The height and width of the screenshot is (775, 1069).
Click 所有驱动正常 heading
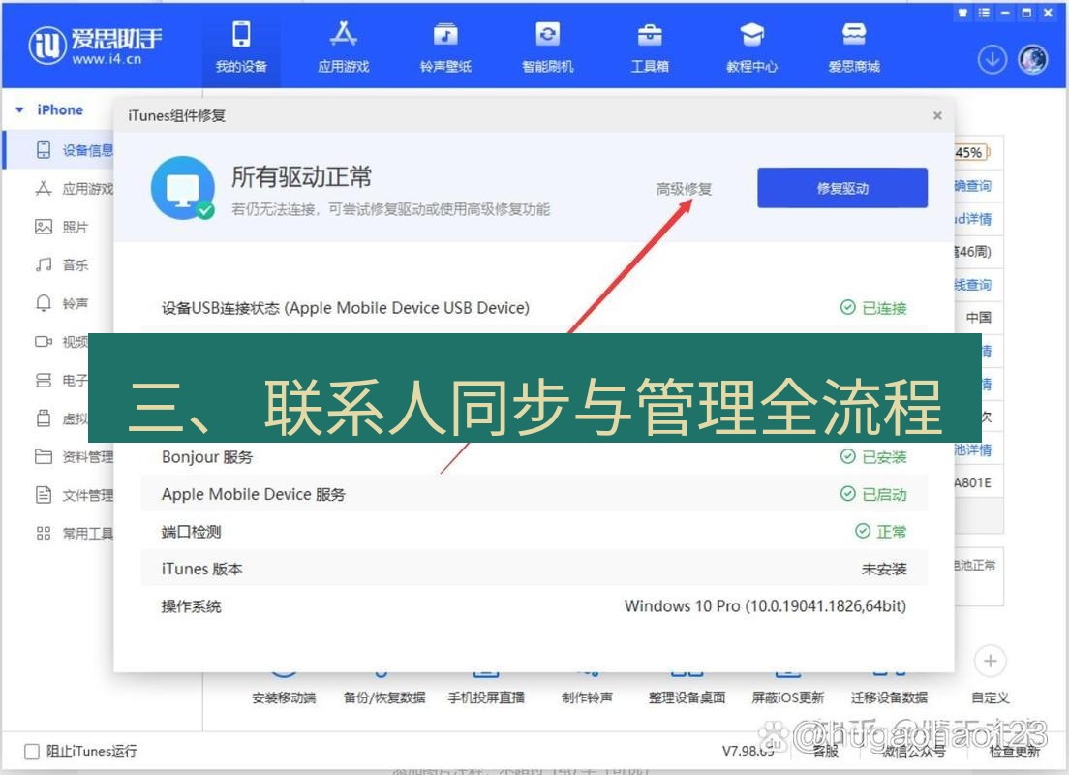[301, 176]
